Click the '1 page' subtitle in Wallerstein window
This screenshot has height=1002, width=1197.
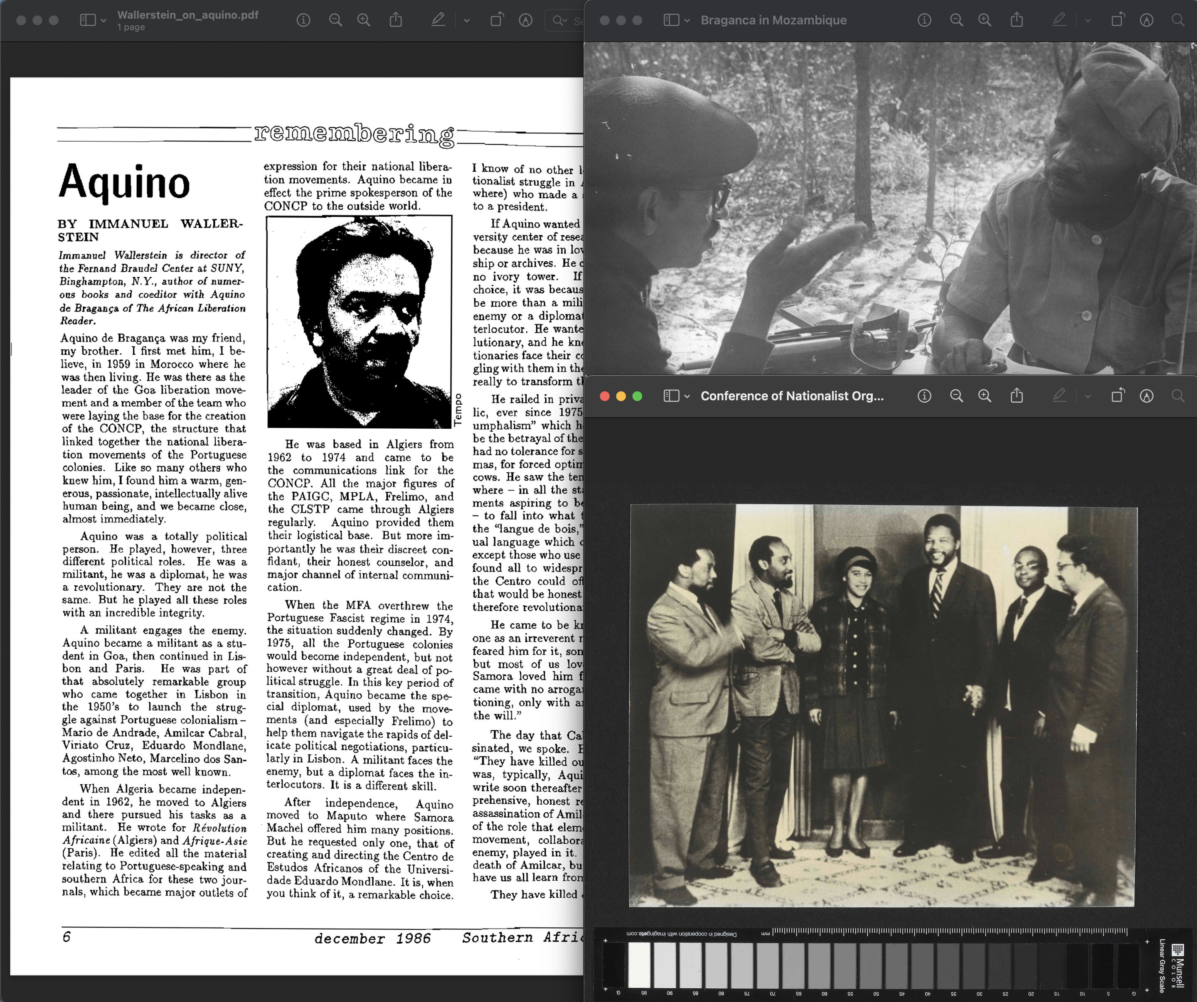(131, 27)
